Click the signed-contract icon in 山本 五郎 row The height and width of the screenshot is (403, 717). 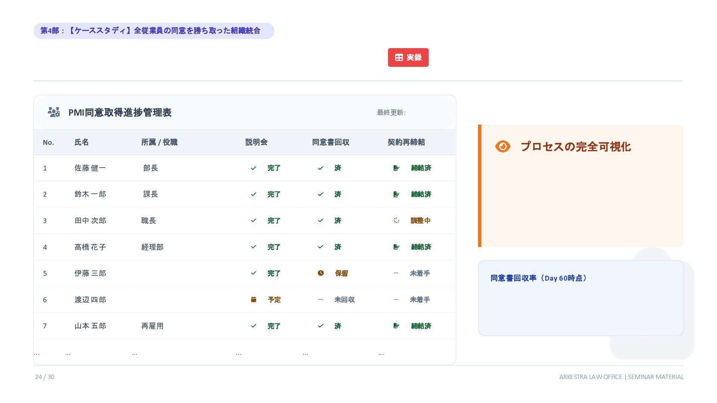[396, 326]
